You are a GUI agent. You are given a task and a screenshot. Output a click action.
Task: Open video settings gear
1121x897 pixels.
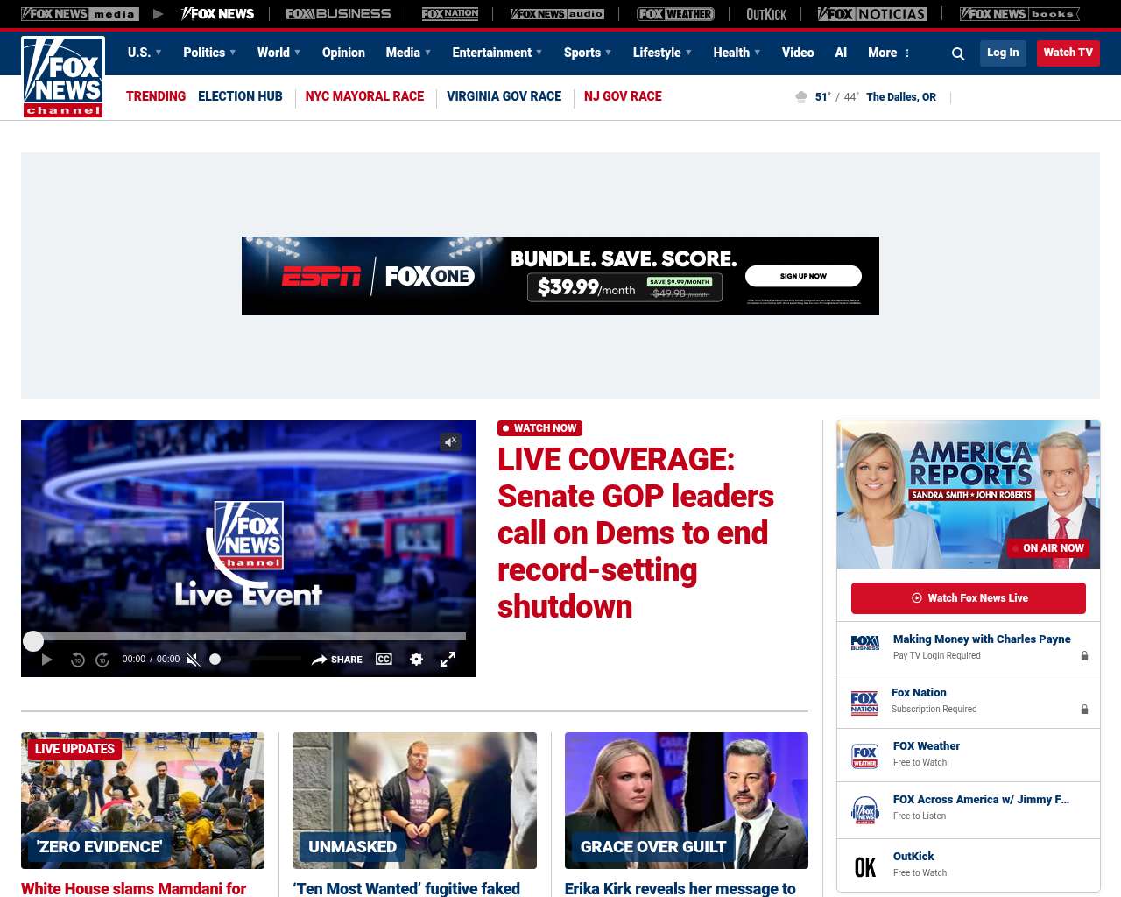pyautogui.click(x=416, y=660)
